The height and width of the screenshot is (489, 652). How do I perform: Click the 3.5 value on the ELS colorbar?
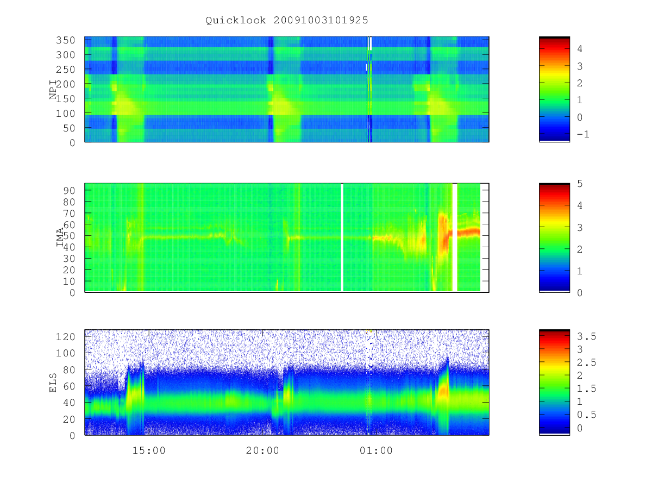[586, 336]
